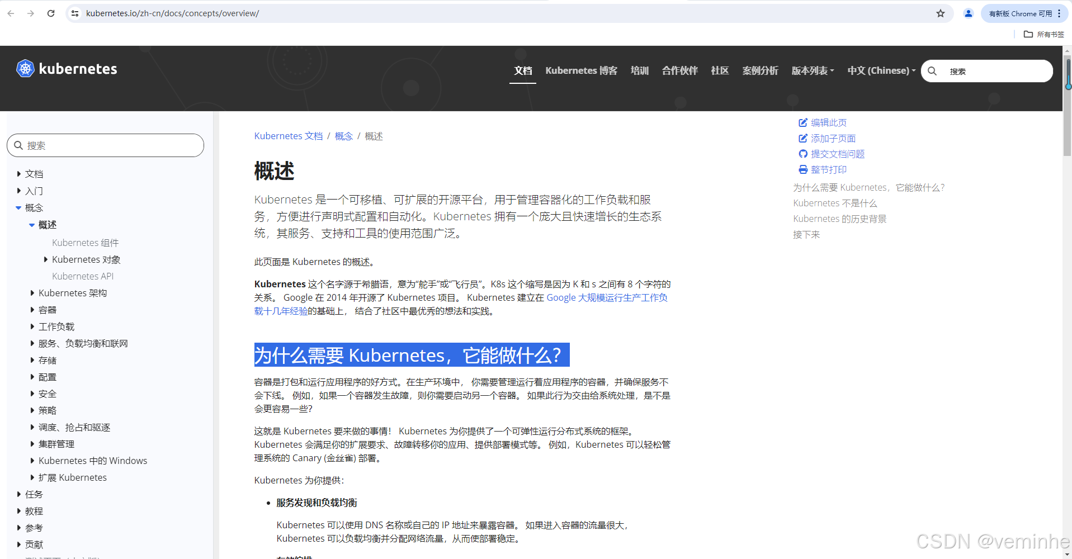Viewport: 1072px width, 559px height.
Task: Go forward using the browser forward arrow
Action: pyautogui.click(x=31, y=13)
